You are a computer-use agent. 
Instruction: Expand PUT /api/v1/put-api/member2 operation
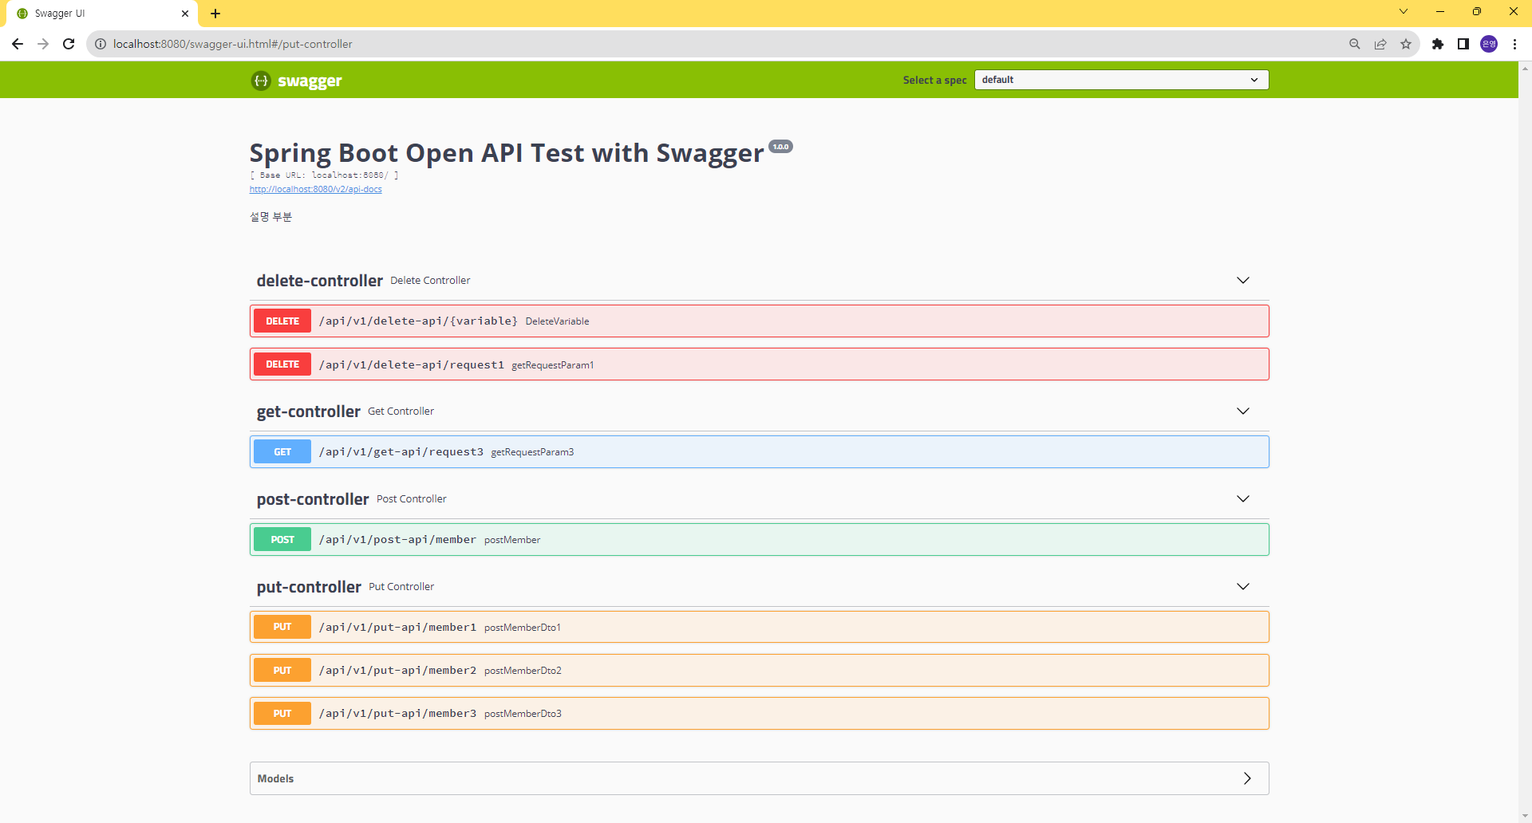759,670
